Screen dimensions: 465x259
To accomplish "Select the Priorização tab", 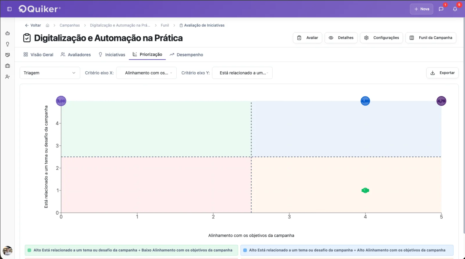I will tap(147, 55).
